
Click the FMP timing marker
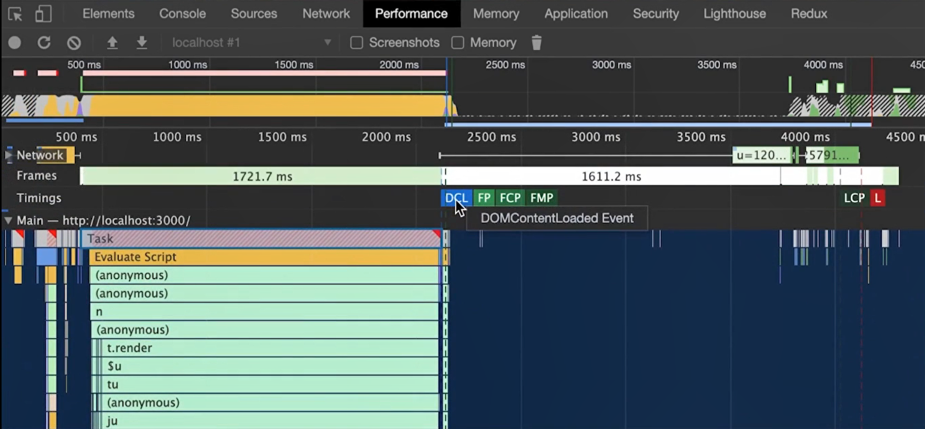541,198
